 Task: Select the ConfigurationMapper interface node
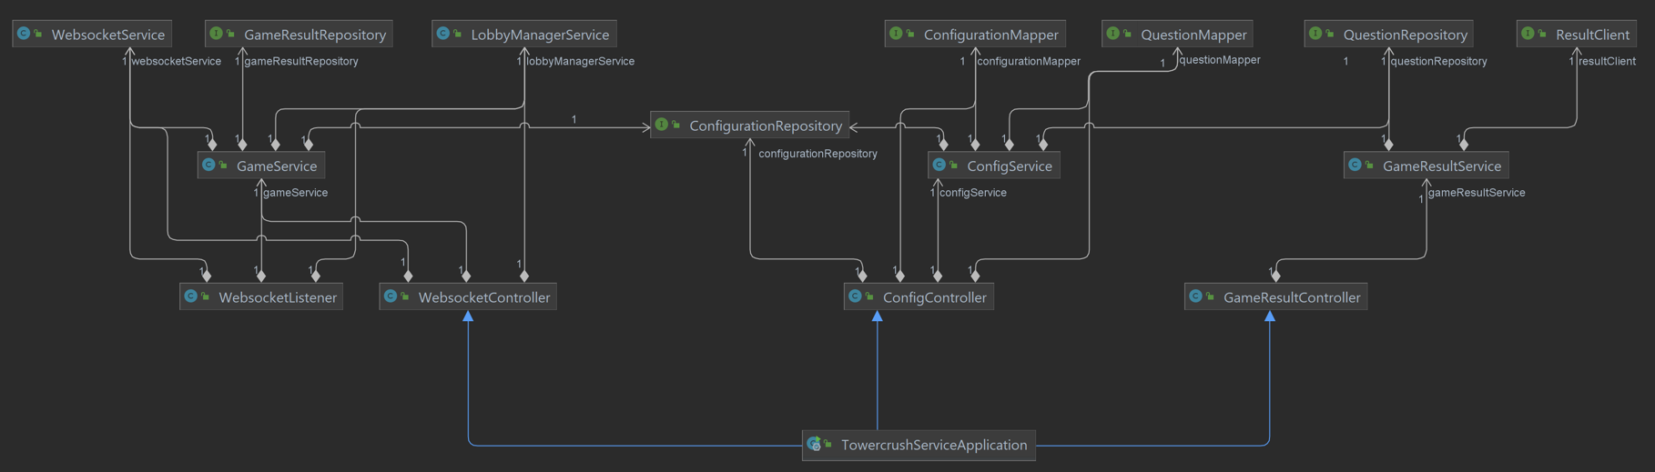[975, 35]
